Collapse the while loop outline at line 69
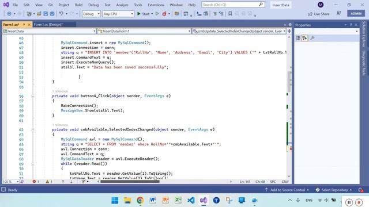Image resolution: width=369 pixels, height=207 pixels. pos(33,164)
